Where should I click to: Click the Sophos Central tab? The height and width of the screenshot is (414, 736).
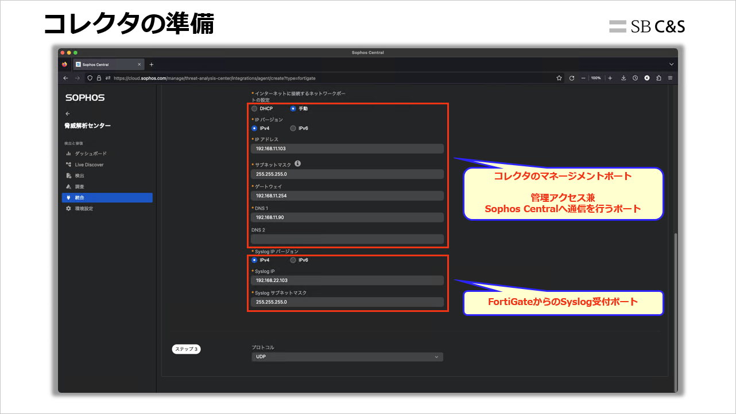(x=109, y=64)
